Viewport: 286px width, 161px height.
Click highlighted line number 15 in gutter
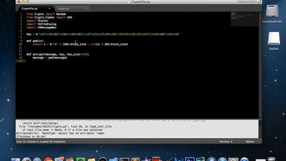tap(20, 61)
